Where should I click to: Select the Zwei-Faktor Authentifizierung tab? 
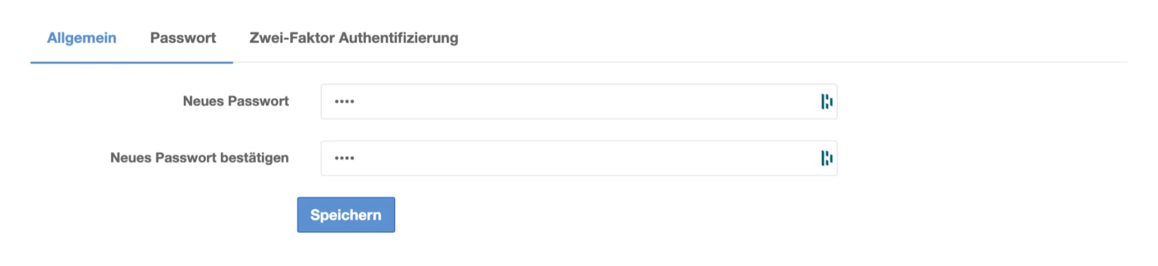click(x=353, y=38)
